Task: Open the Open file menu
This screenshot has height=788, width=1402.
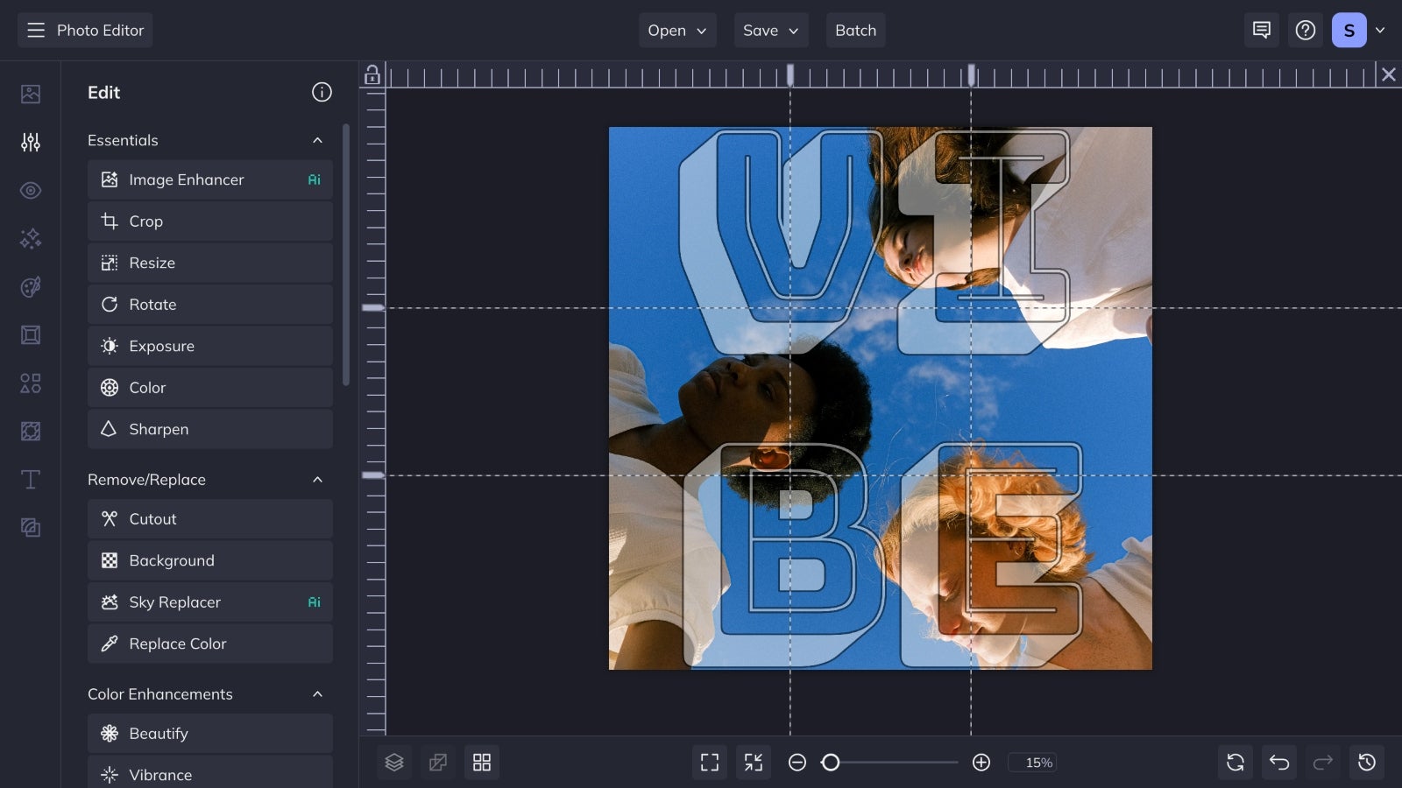Action: [676, 30]
